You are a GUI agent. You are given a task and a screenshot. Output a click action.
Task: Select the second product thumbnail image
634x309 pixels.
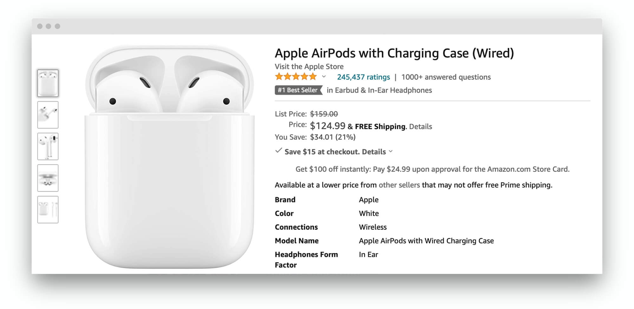coord(48,115)
